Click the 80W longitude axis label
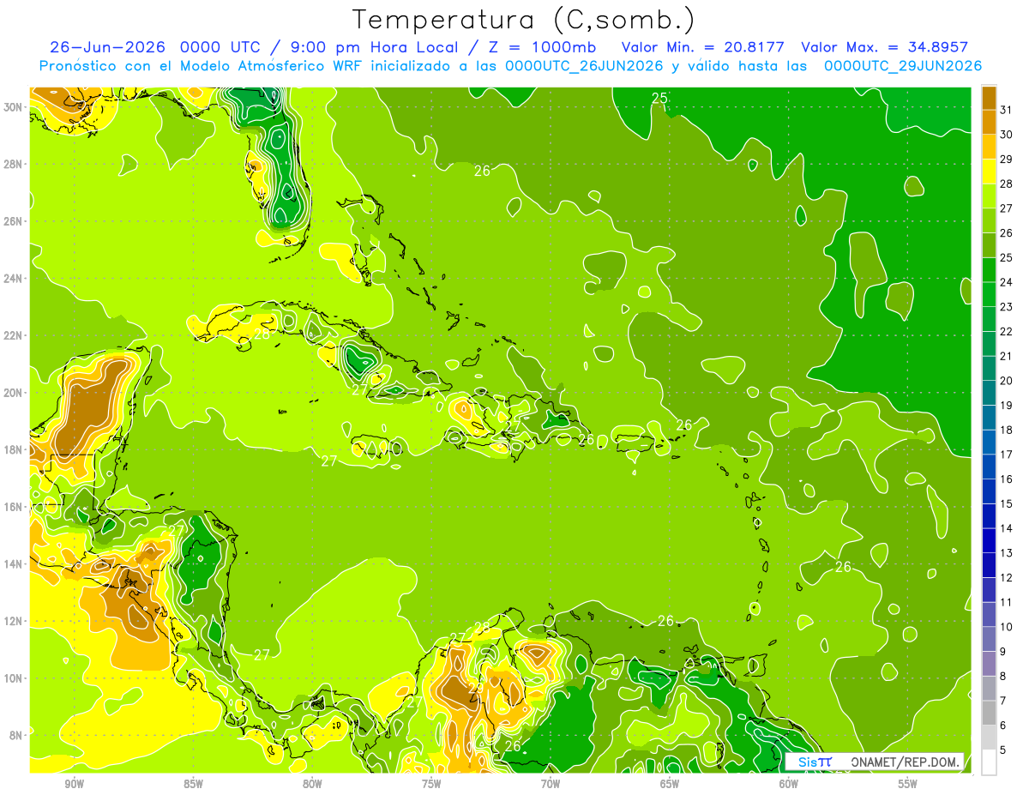Image resolution: width=1029 pixels, height=795 pixels. point(312,783)
